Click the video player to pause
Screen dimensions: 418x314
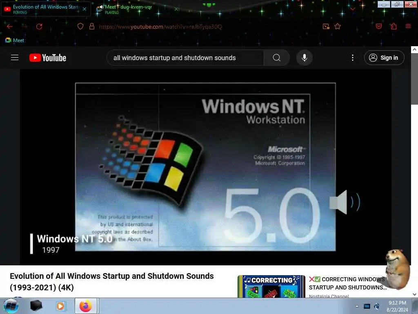pos(206,167)
